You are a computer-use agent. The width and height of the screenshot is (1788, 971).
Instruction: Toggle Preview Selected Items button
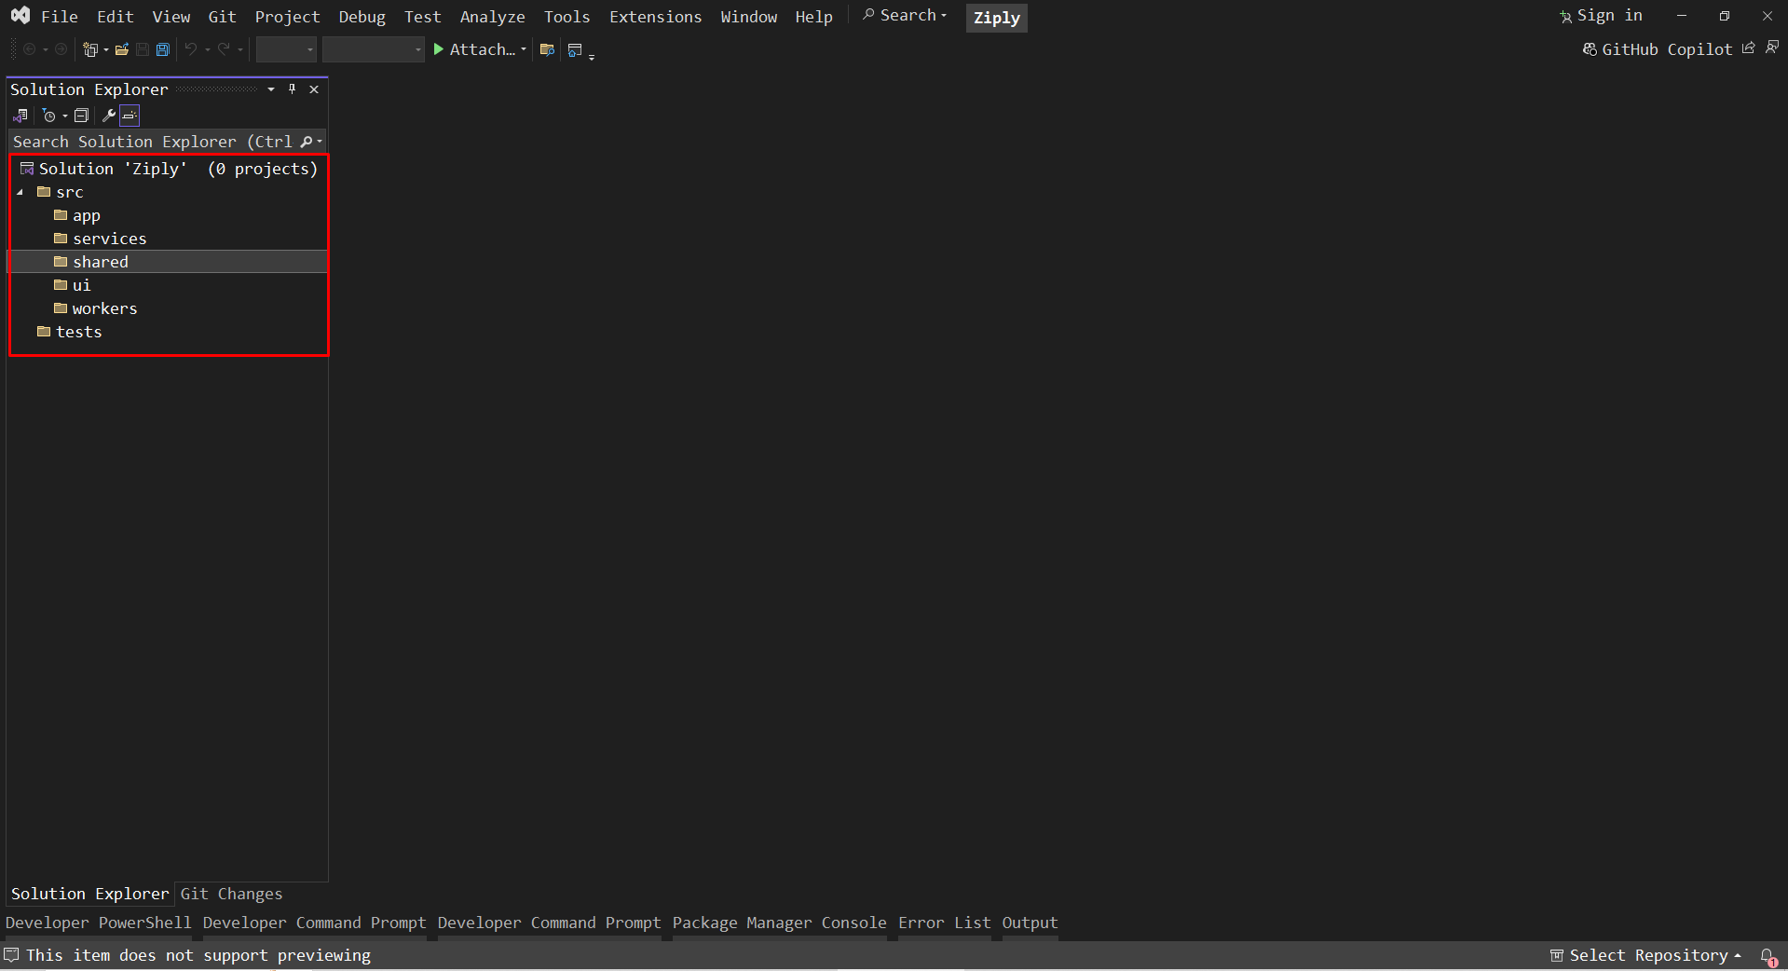pos(130,116)
